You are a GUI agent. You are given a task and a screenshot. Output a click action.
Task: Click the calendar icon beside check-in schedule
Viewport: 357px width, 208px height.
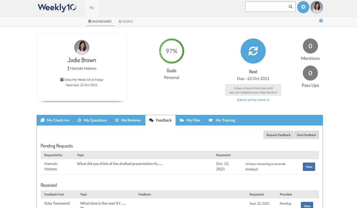62,79
